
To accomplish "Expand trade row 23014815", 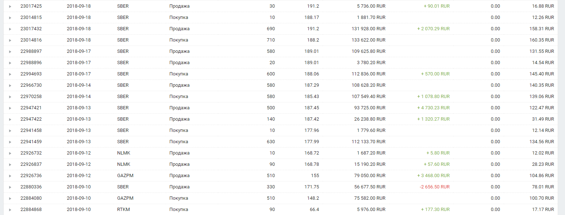I will click(10, 17).
